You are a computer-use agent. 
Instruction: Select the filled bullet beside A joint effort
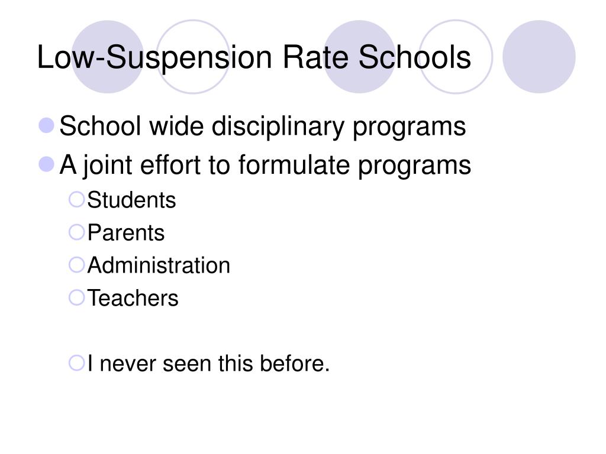pos(46,164)
